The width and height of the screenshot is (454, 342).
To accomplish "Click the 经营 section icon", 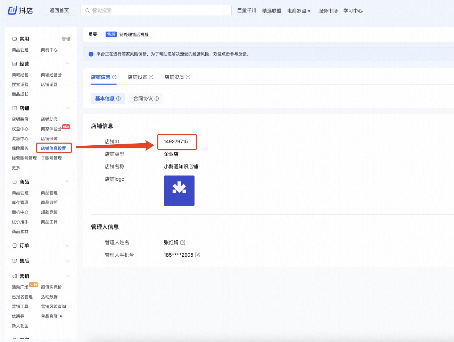I will [15, 64].
